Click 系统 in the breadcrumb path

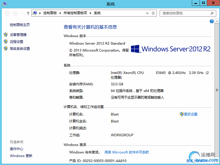[97, 13]
